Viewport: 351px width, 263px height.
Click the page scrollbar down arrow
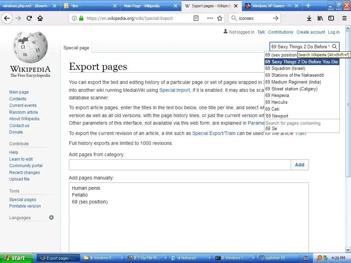(348, 250)
